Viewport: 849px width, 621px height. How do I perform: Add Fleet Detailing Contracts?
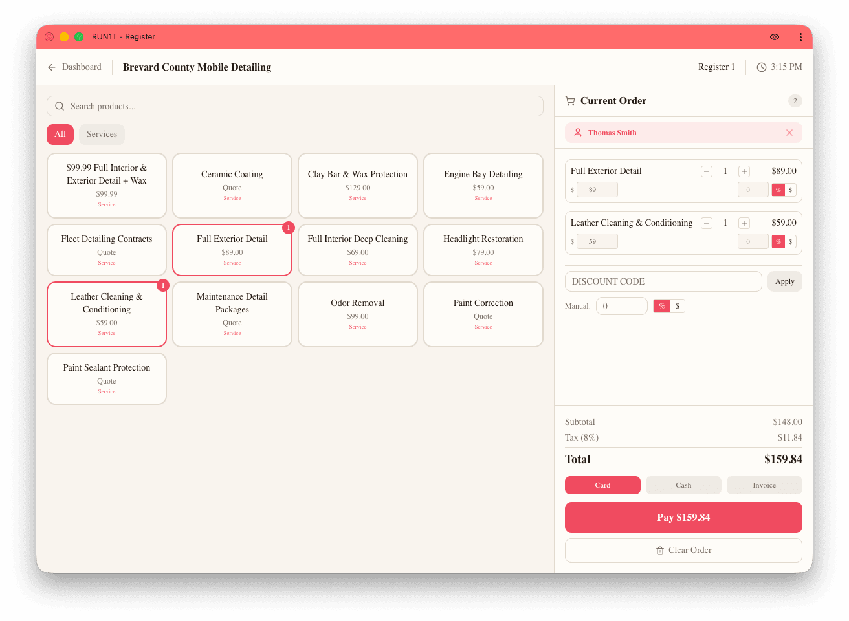[107, 250]
